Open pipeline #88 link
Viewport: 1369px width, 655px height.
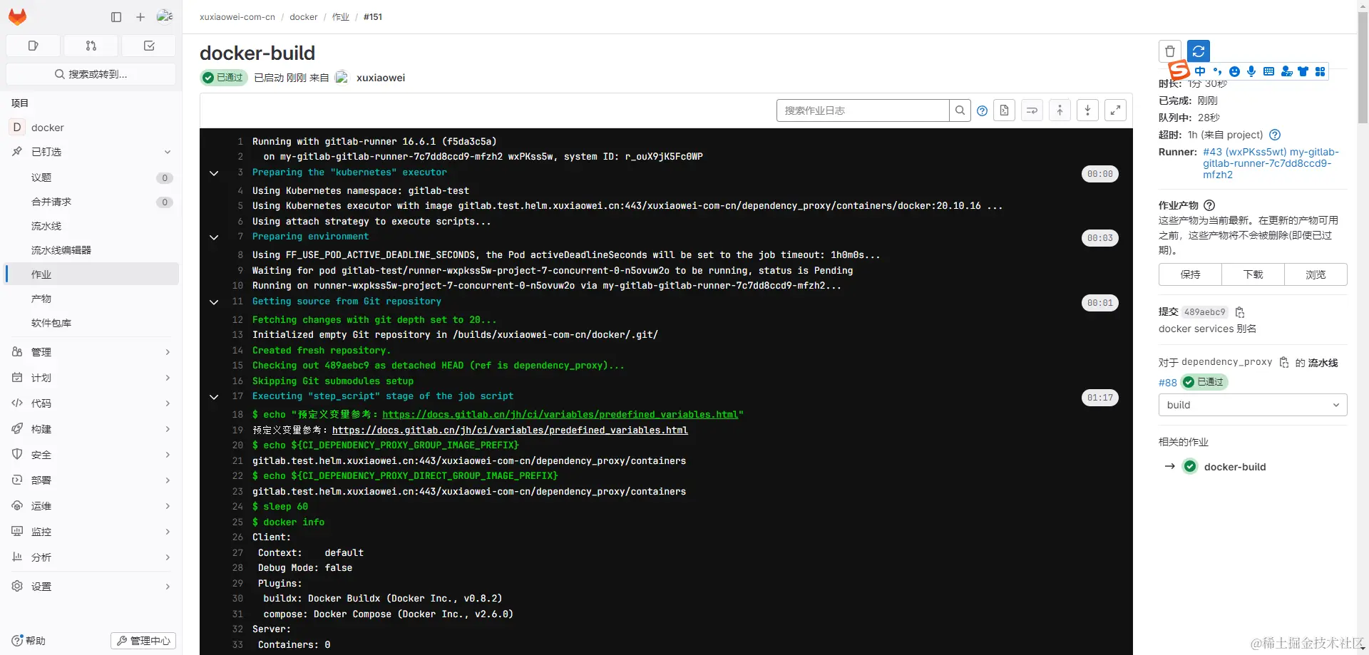(x=1168, y=383)
